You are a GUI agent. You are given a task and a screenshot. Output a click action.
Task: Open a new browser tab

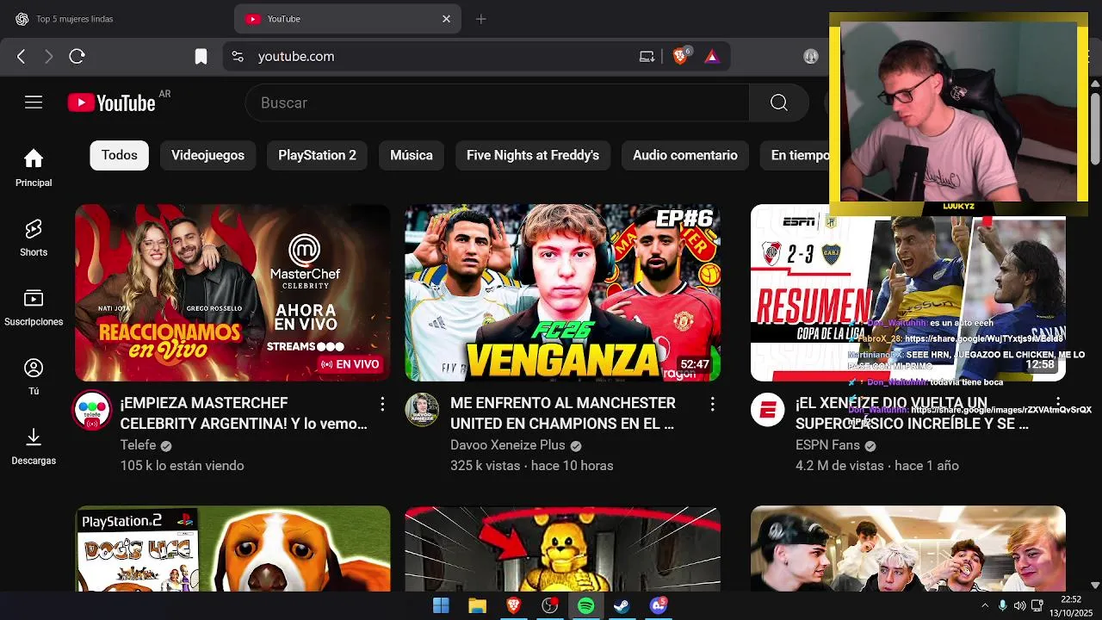click(480, 19)
